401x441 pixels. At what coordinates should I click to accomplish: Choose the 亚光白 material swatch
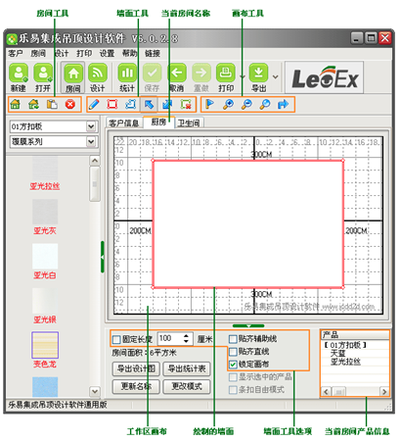(x=45, y=257)
